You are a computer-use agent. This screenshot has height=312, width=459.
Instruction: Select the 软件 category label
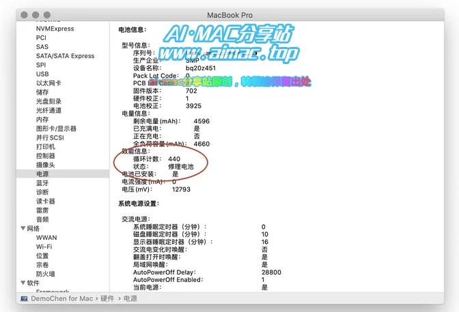coord(33,283)
